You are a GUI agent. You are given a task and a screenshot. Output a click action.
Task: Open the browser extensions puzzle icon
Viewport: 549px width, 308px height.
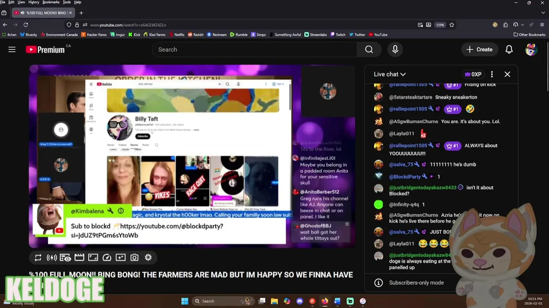click(x=505, y=25)
